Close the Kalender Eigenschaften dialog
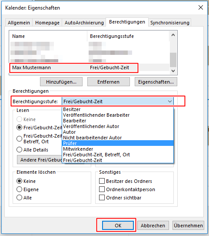The image size is (209, 236). pyautogui.click(x=201, y=7)
